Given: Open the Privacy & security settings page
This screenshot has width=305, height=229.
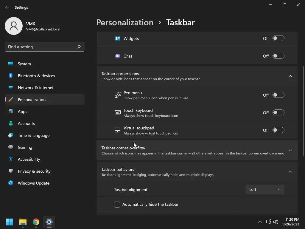Looking at the screenshot, I should coord(34,171).
